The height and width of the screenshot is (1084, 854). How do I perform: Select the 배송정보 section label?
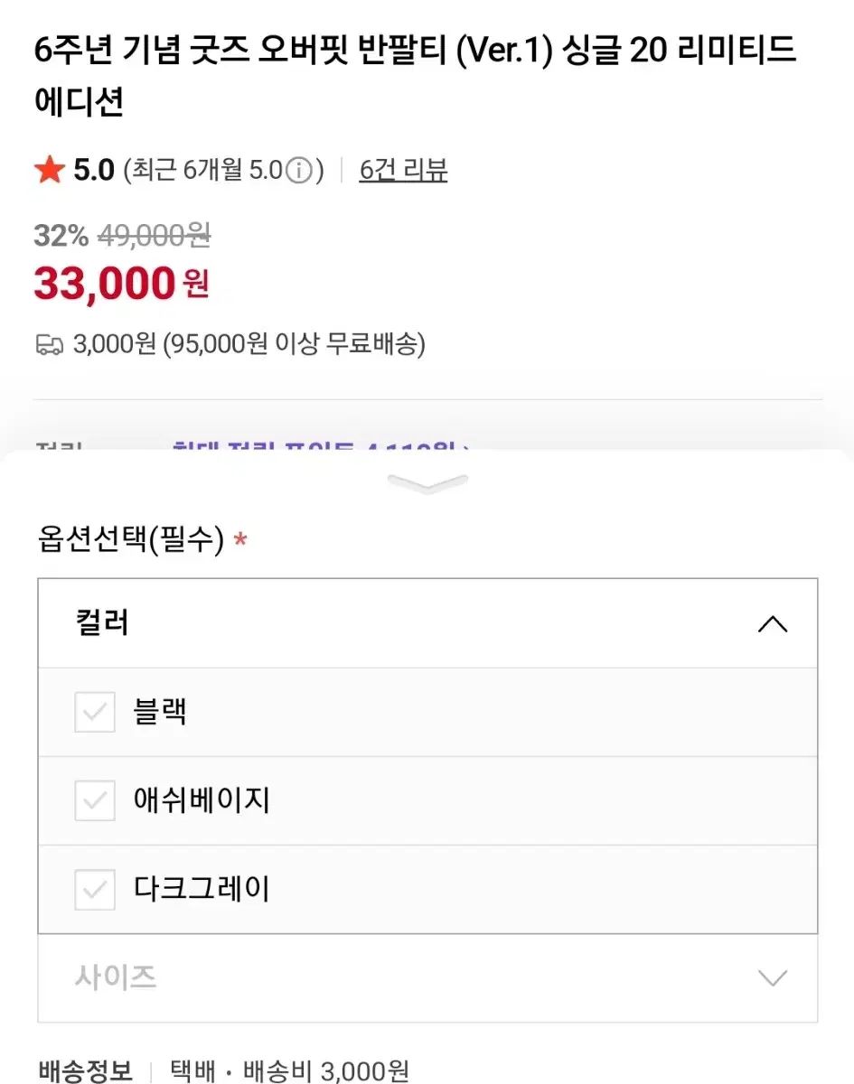[85, 1070]
